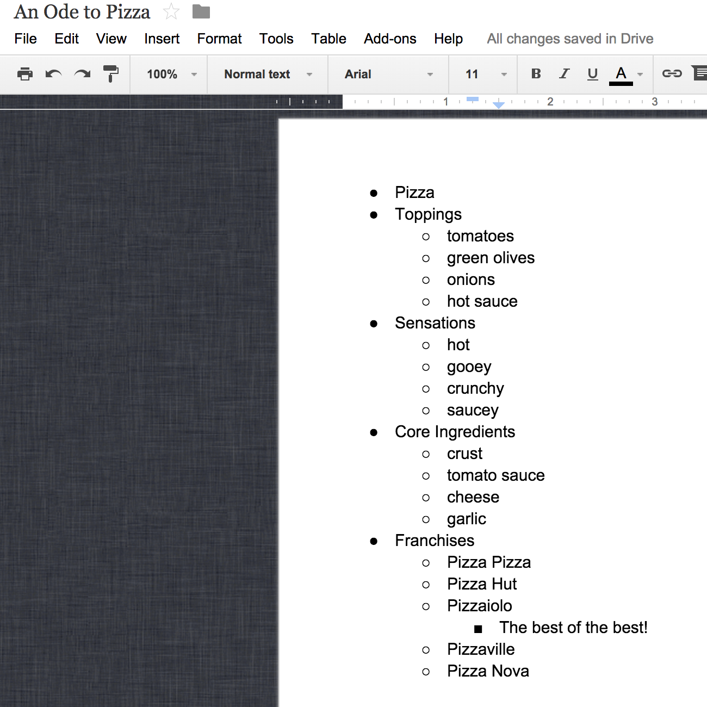Open the Tools menu
This screenshot has height=707, width=707.
click(276, 39)
